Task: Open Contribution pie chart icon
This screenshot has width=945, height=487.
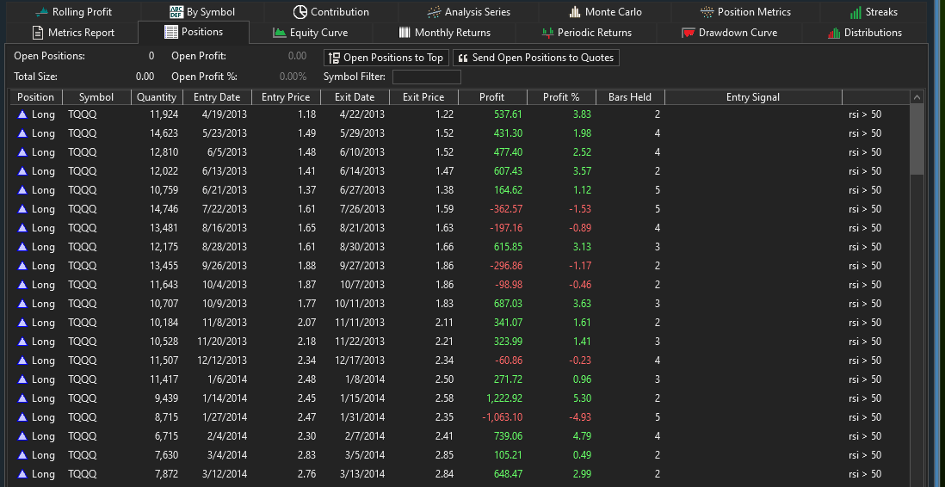Action: point(300,12)
